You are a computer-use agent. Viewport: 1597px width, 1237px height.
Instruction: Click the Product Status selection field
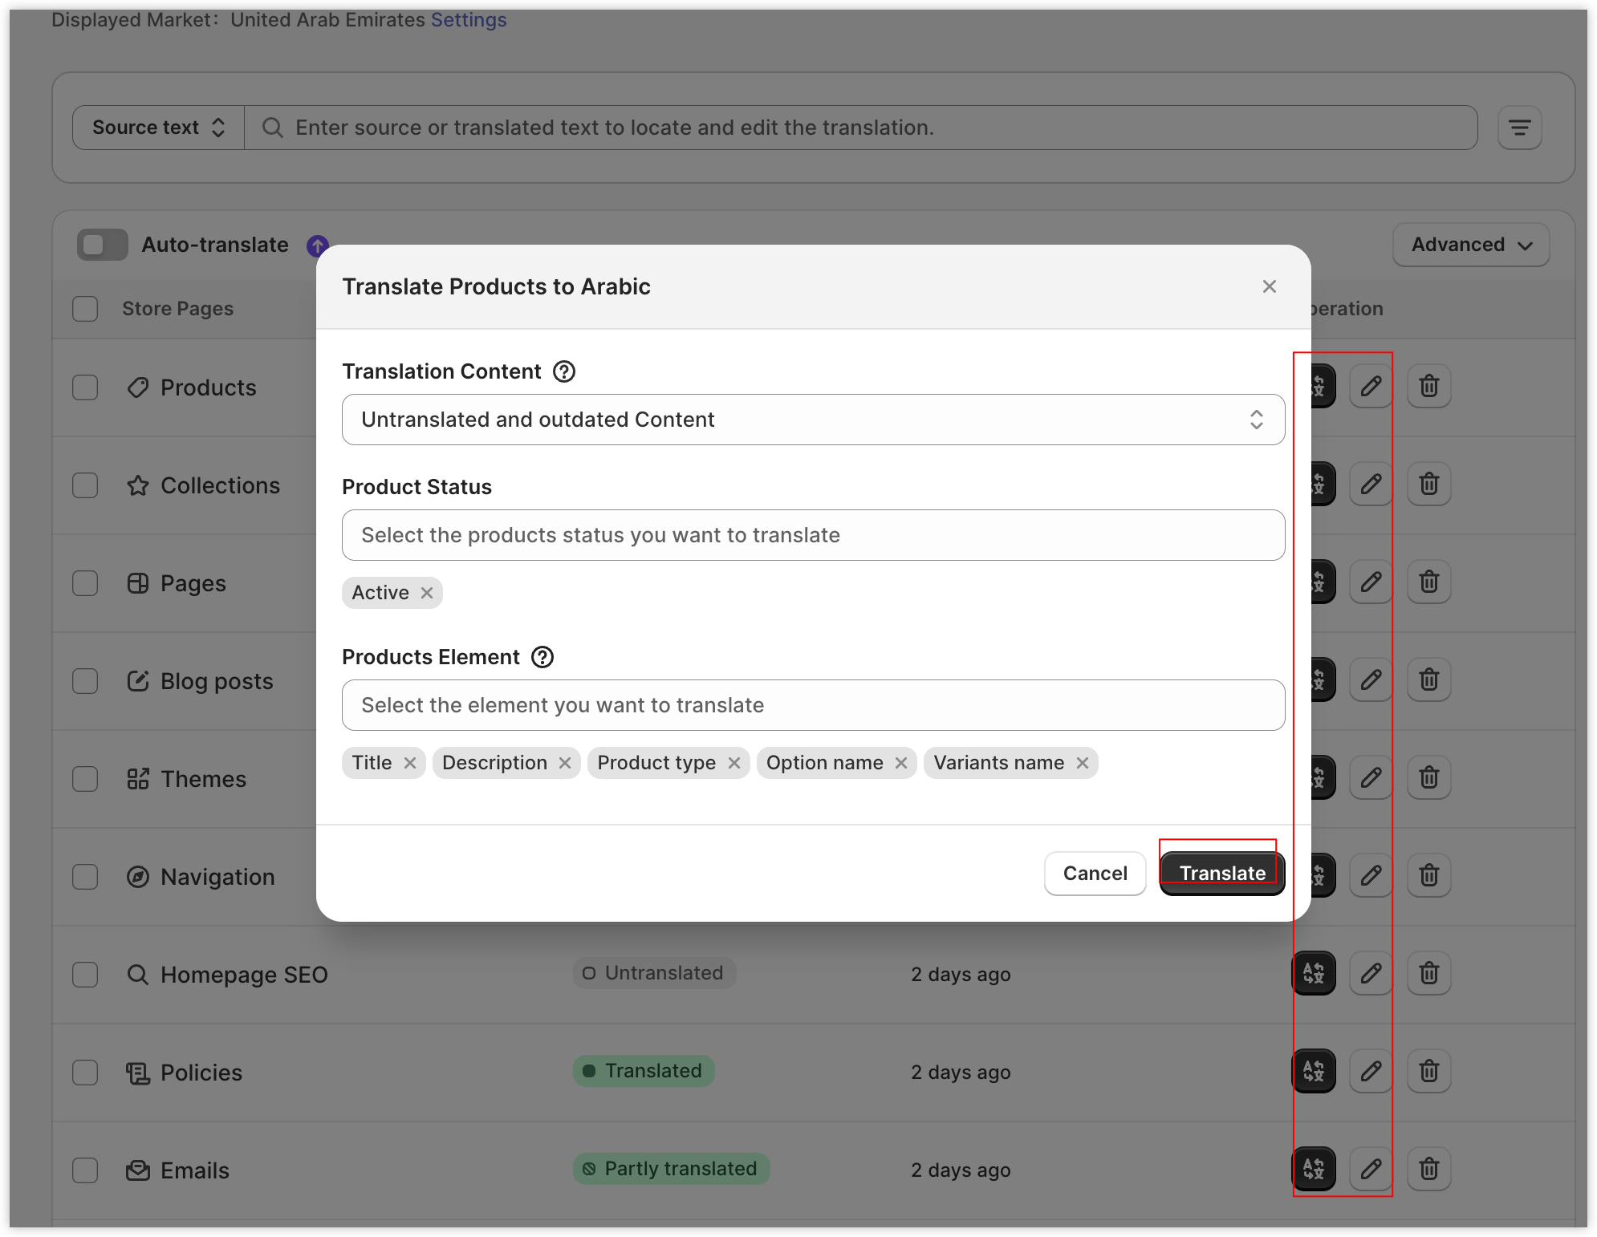coord(813,535)
